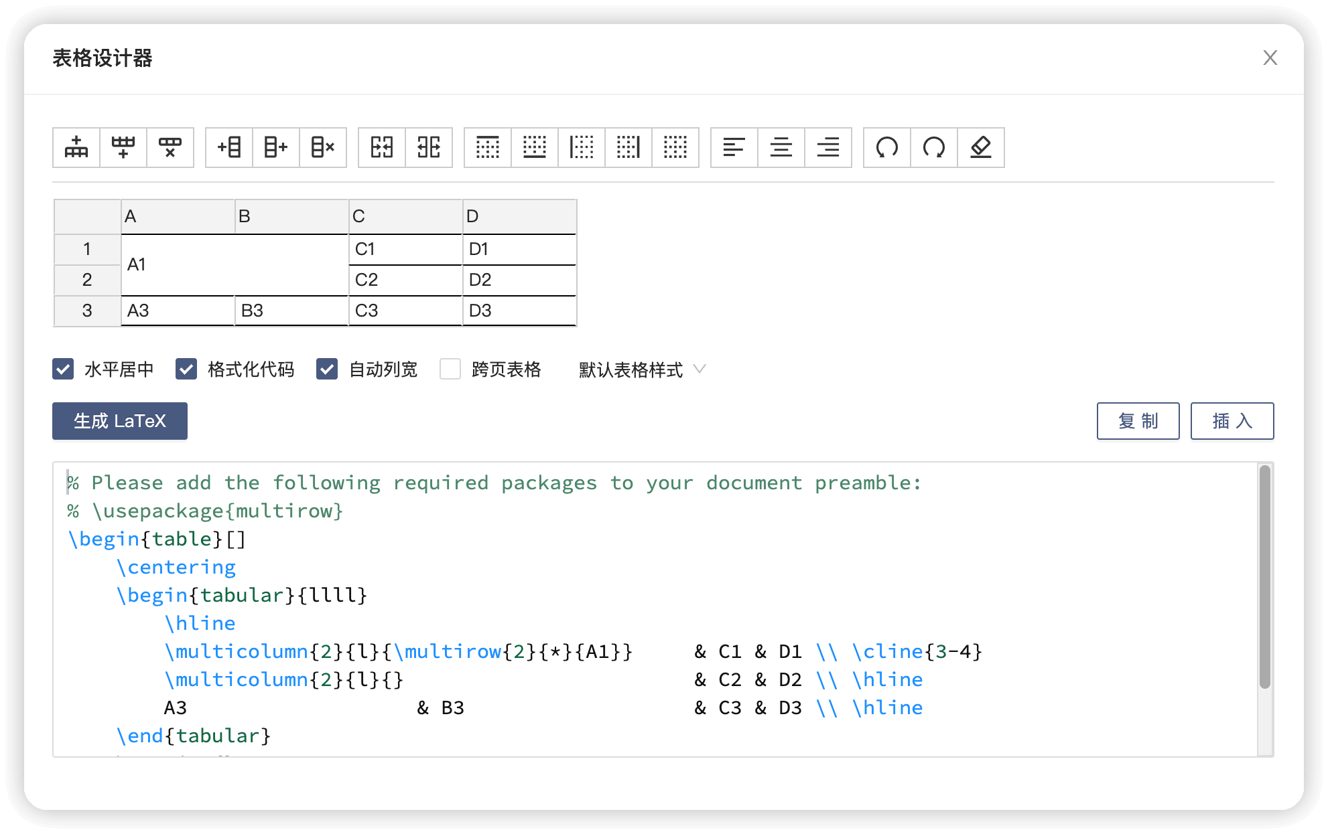Select the right alignment icon
The height and width of the screenshot is (834, 1328).
point(828,147)
